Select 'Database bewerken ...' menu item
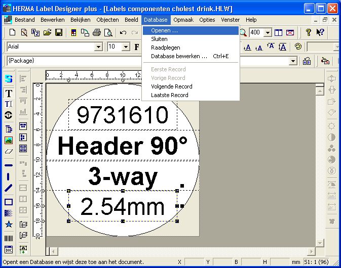 [x=179, y=56]
